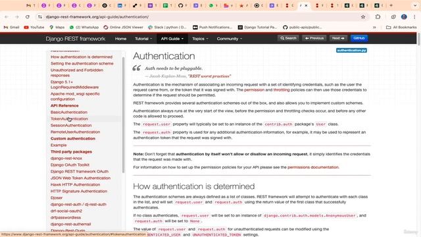Open RemoteUserAuthentication sidebar link
Viewport: 421px width, 237px height.
[x=75, y=132]
